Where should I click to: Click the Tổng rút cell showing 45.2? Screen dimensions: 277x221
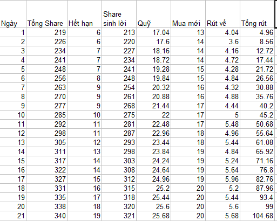pyautogui.click(x=257, y=115)
